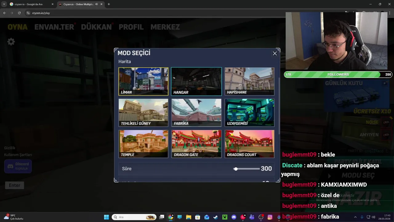Open Chrome from the taskbar
394x222 pixels.
[x=171, y=217]
